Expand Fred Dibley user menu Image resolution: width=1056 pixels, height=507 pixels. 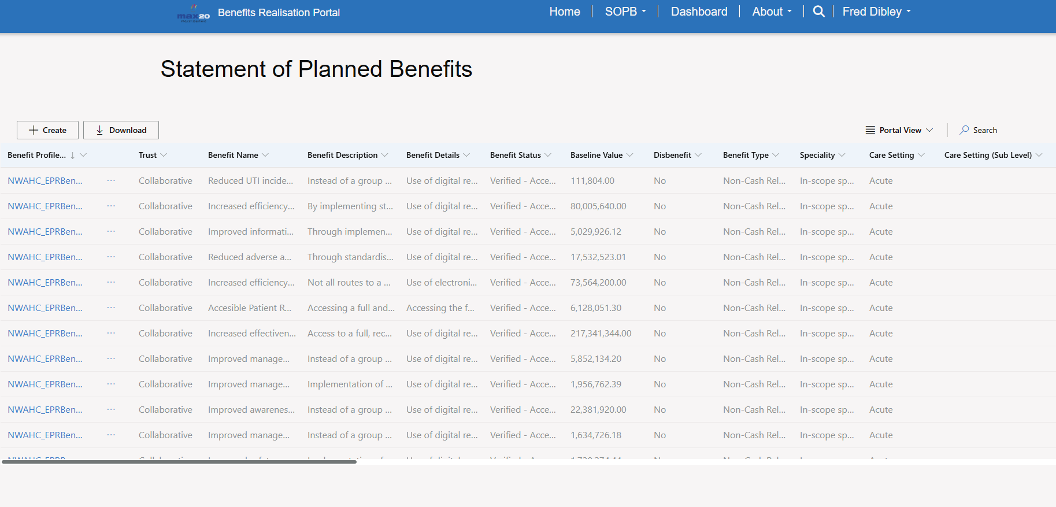pos(876,12)
